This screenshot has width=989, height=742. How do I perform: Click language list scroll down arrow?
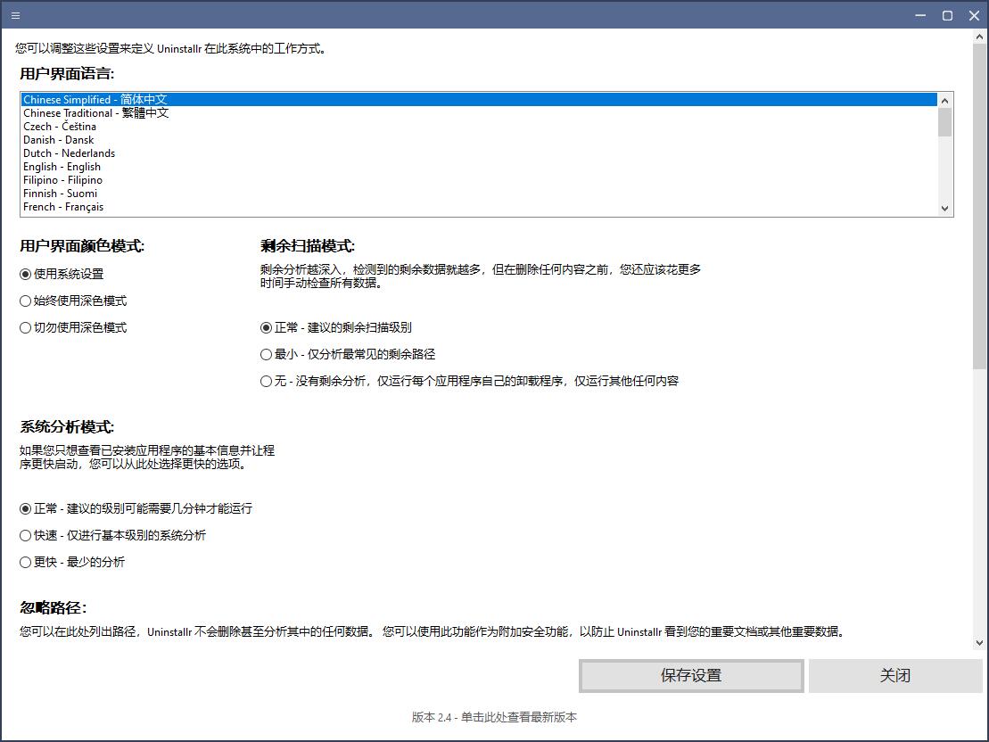tap(944, 208)
